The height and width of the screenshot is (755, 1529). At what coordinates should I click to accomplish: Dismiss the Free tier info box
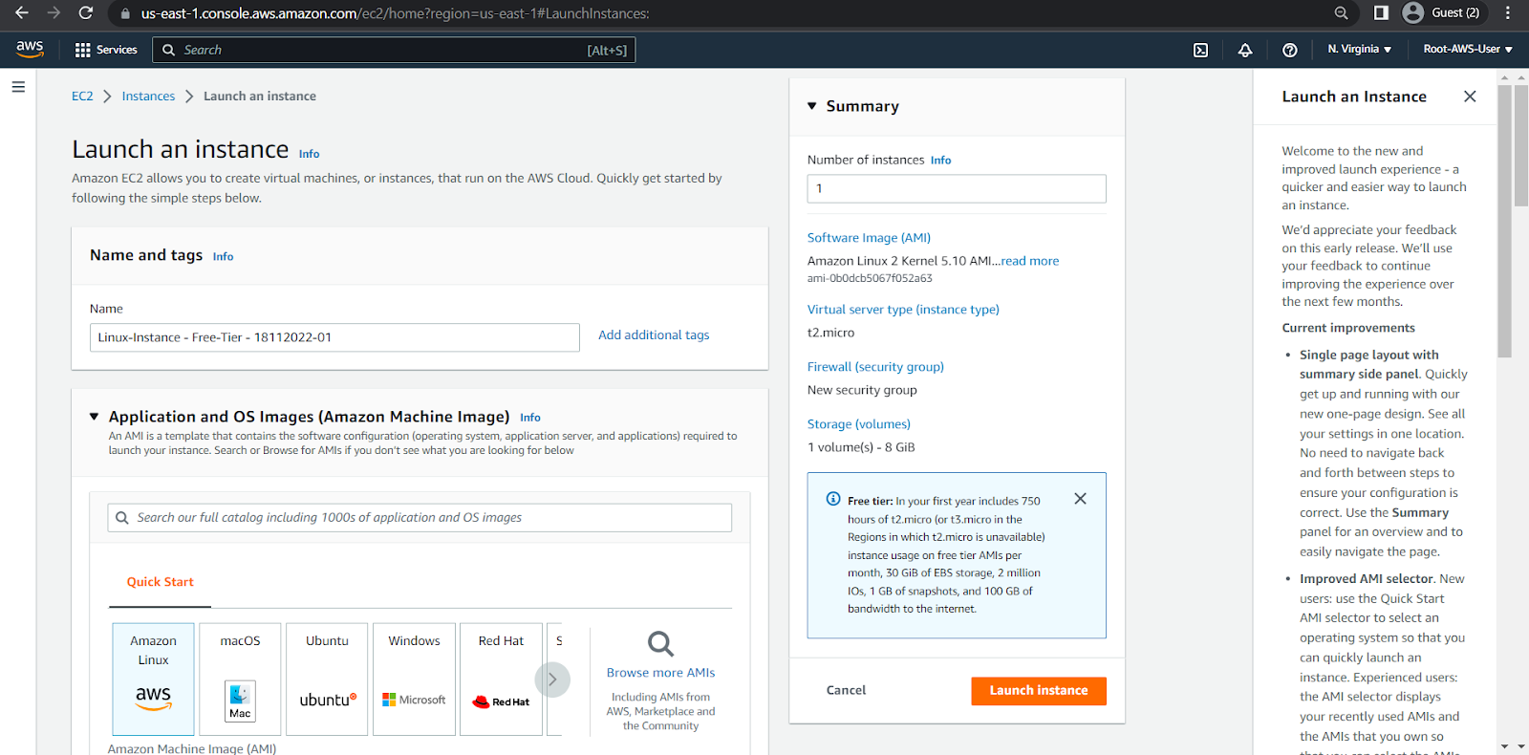pyautogui.click(x=1080, y=499)
